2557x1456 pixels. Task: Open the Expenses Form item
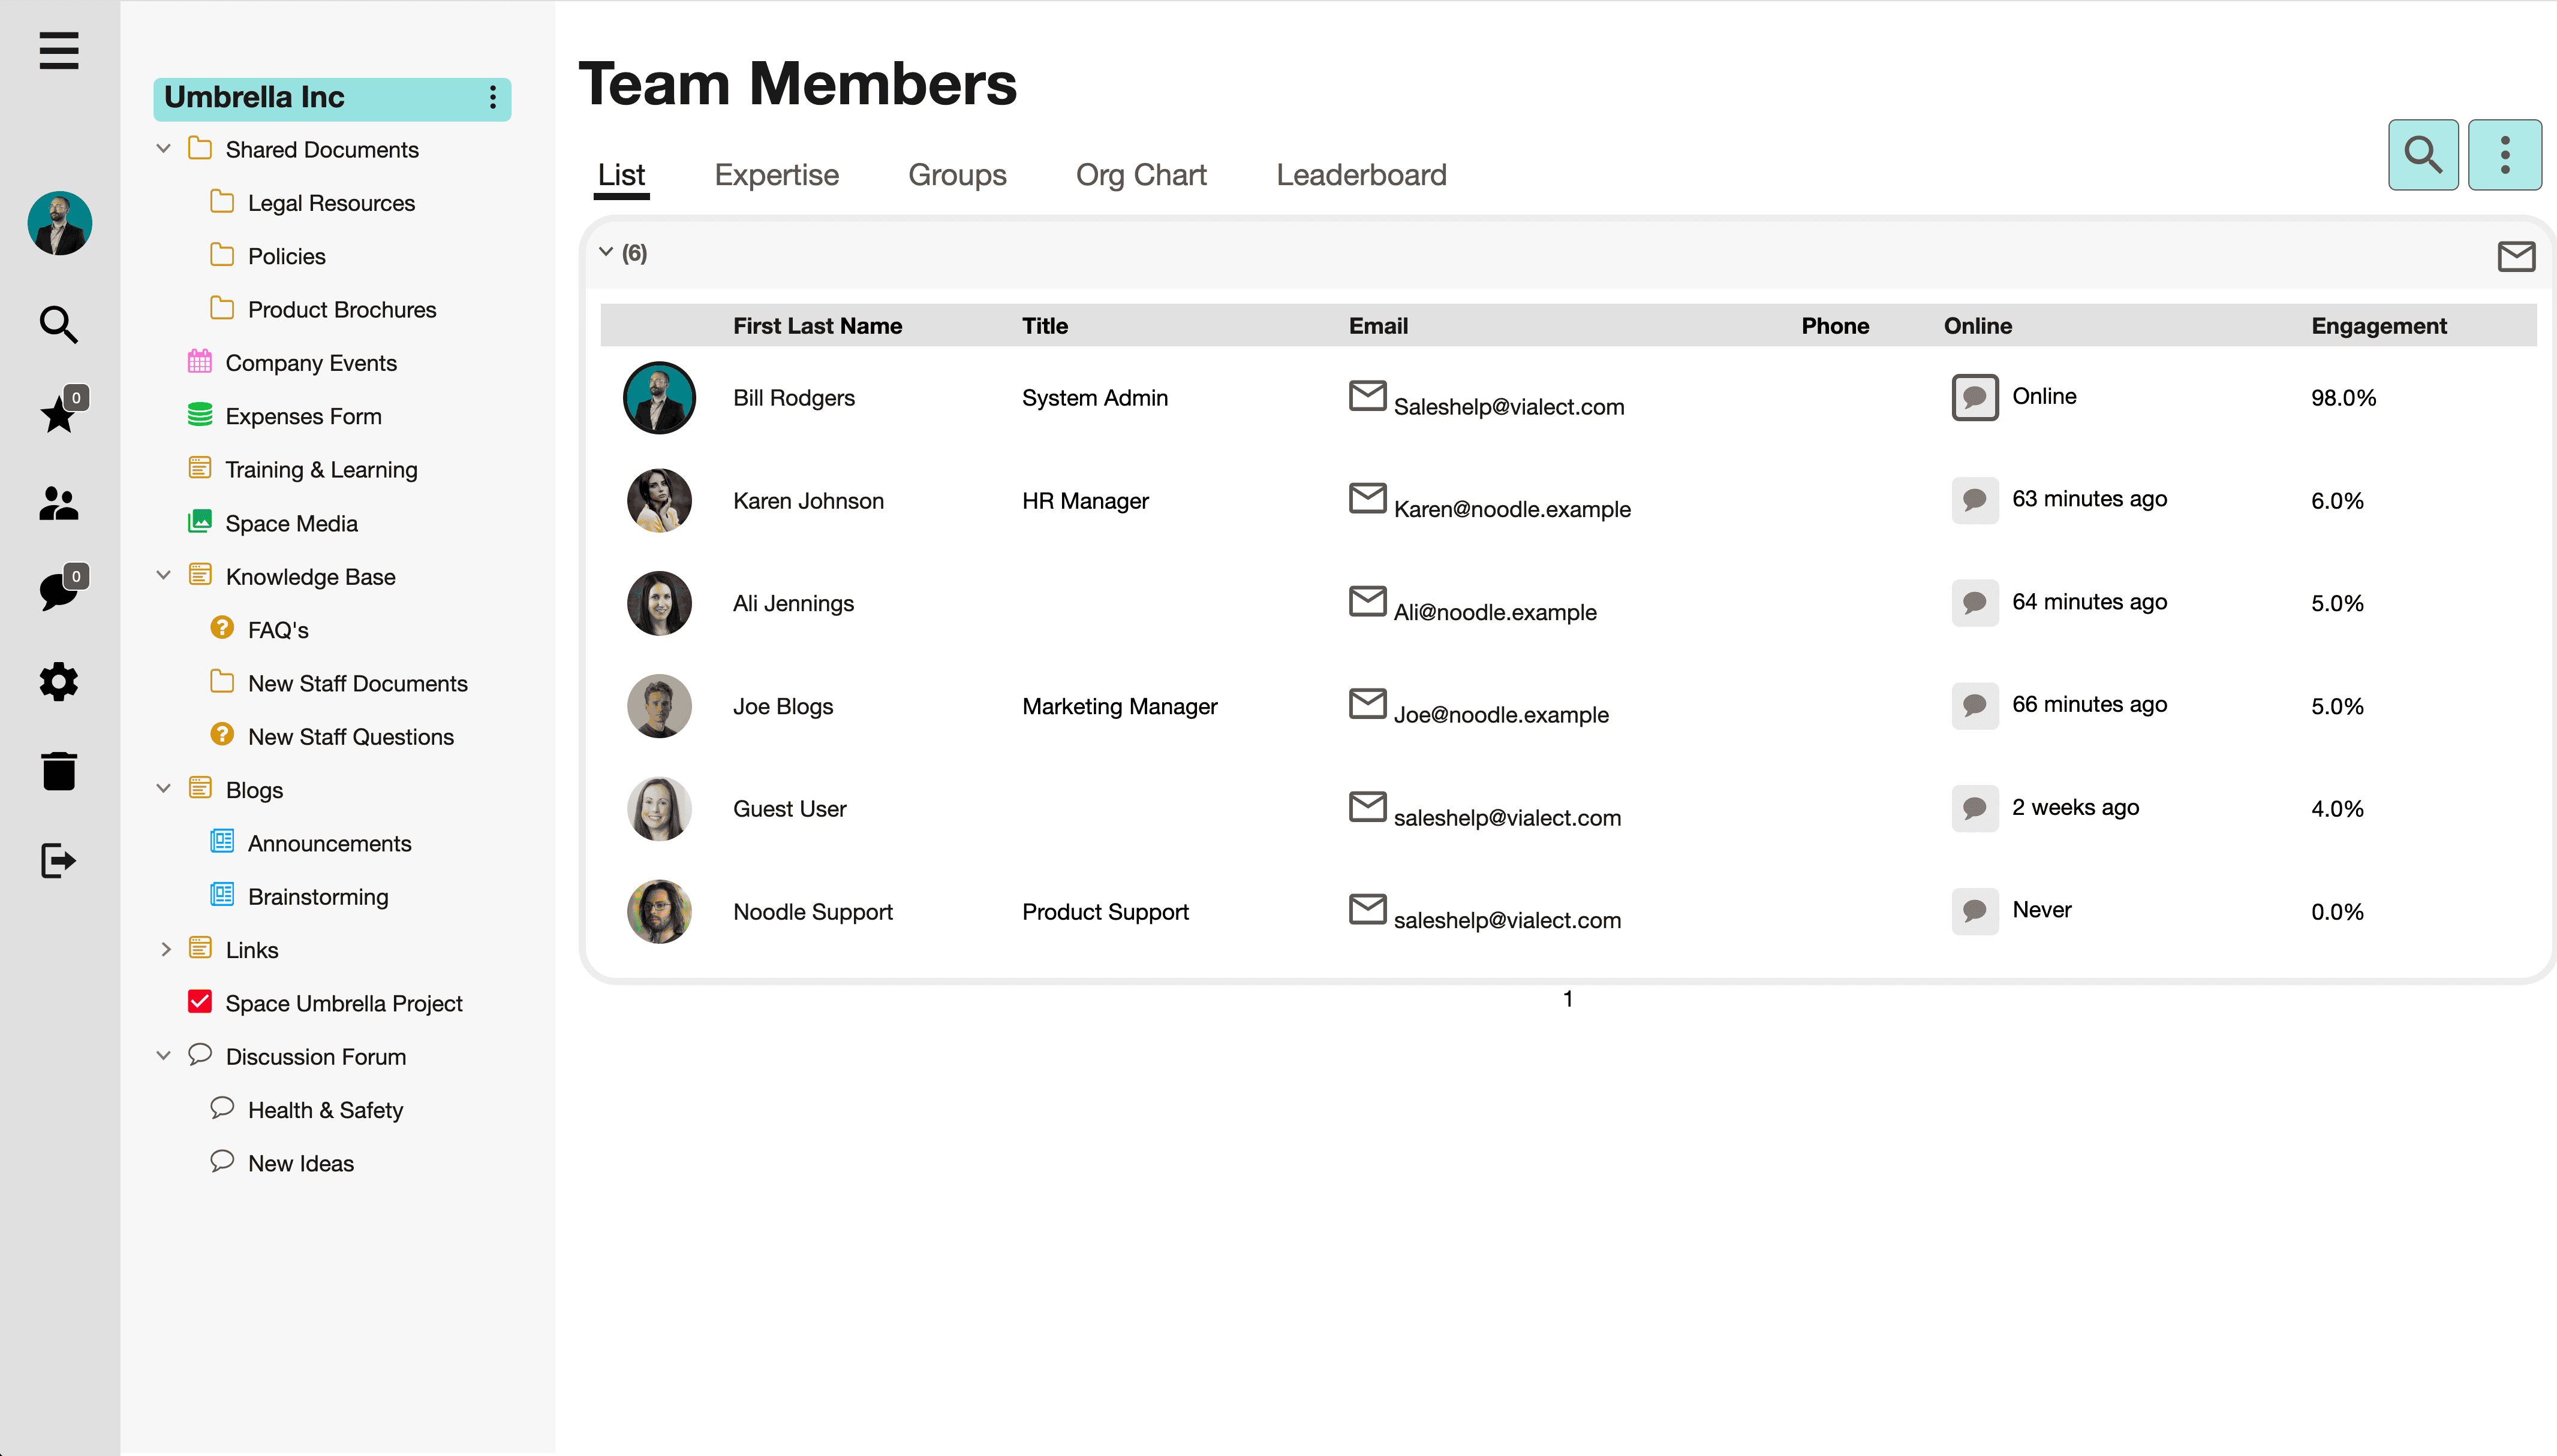point(302,416)
